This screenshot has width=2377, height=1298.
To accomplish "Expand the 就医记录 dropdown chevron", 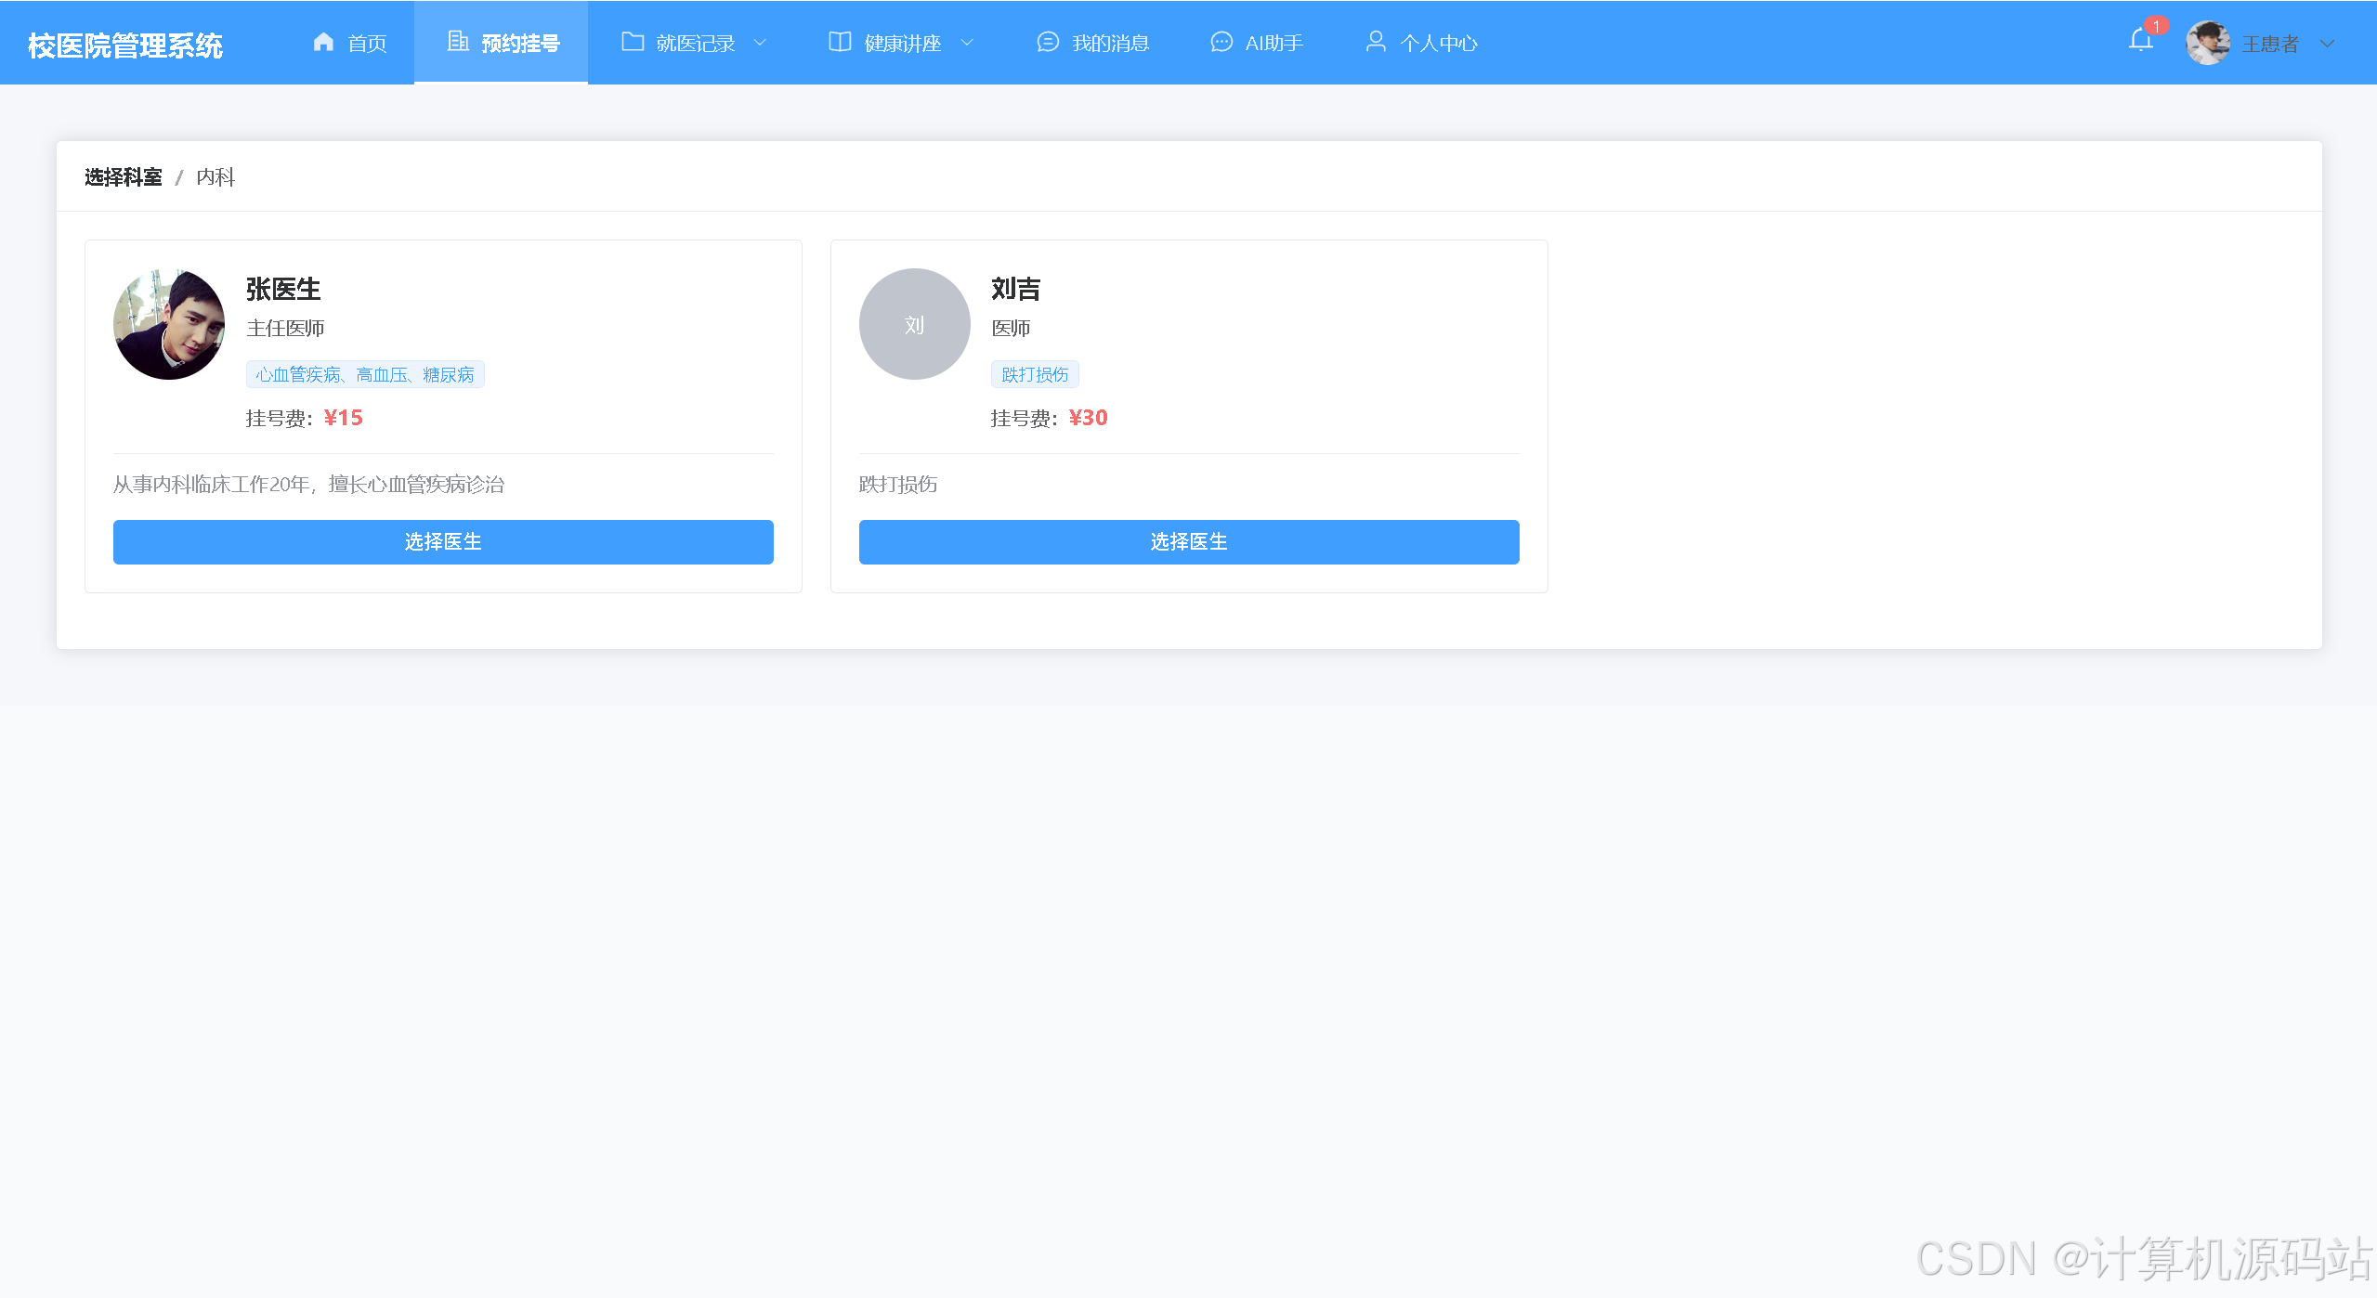I will point(760,43).
